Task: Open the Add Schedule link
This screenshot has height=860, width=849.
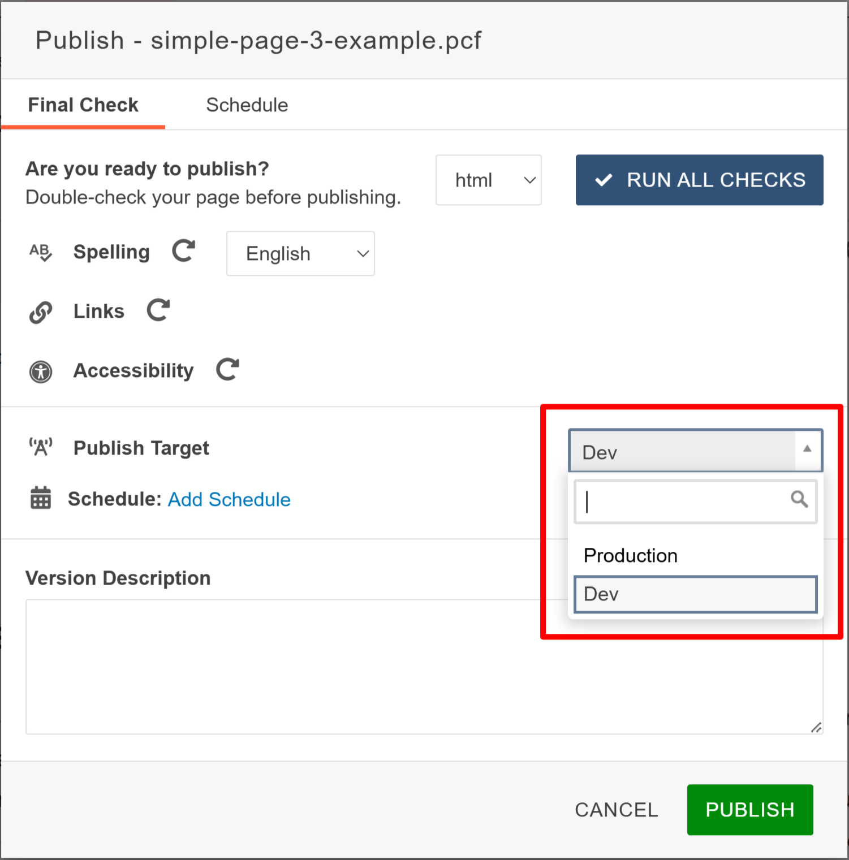Action: (229, 499)
